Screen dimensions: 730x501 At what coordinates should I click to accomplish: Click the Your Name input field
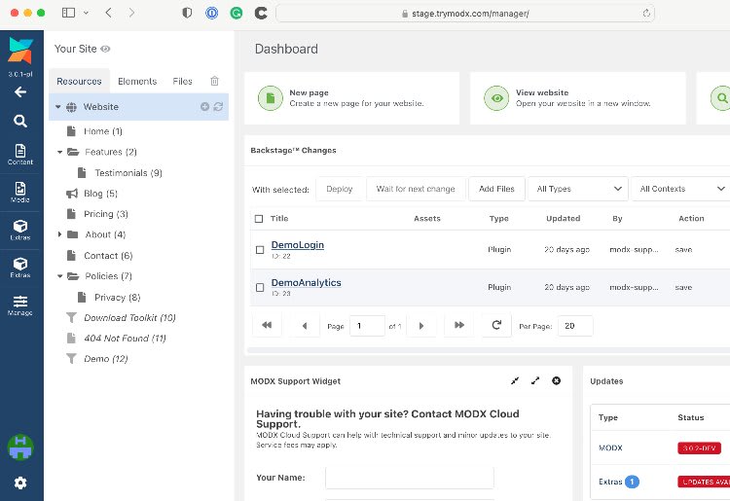point(409,478)
